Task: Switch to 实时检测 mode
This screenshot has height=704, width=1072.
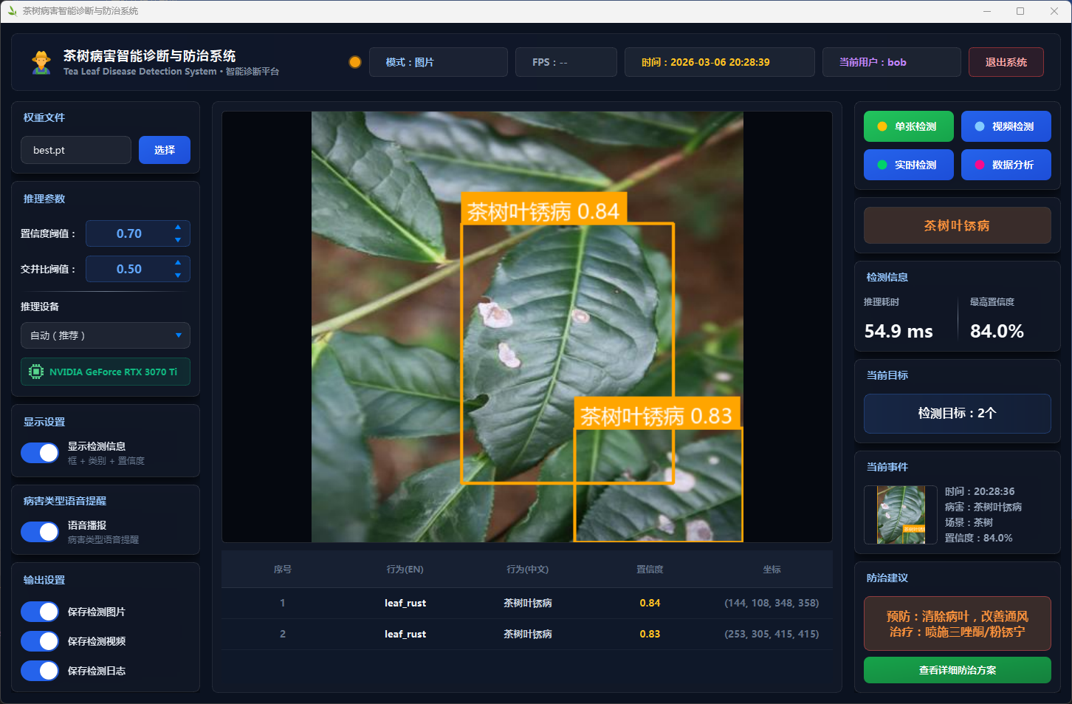Action: click(908, 165)
